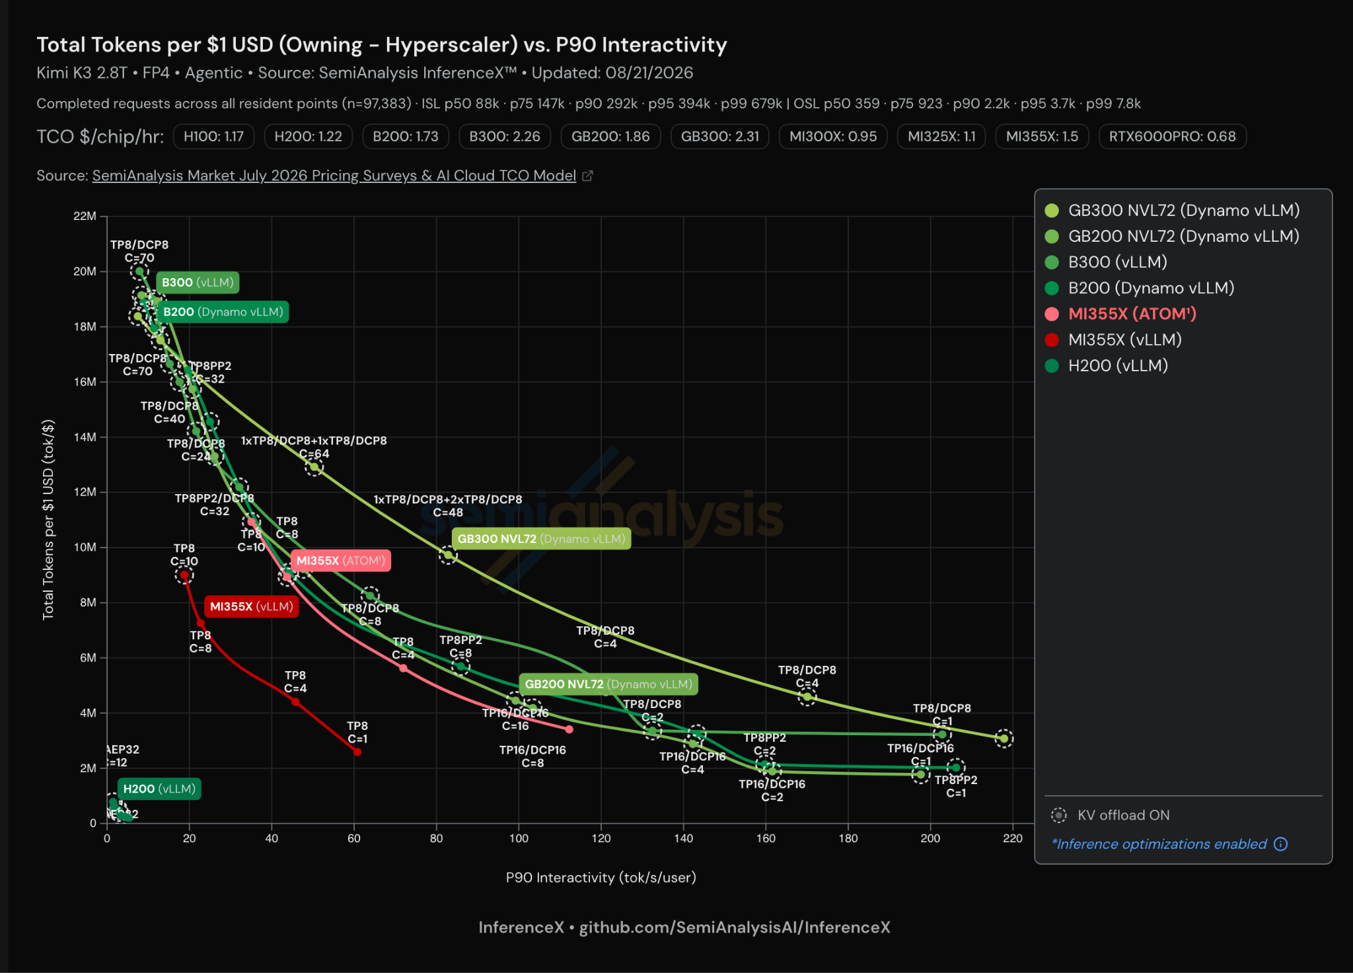Click the '220' x-axis tick label
The width and height of the screenshot is (1353, 973).
coord(1013,838)
